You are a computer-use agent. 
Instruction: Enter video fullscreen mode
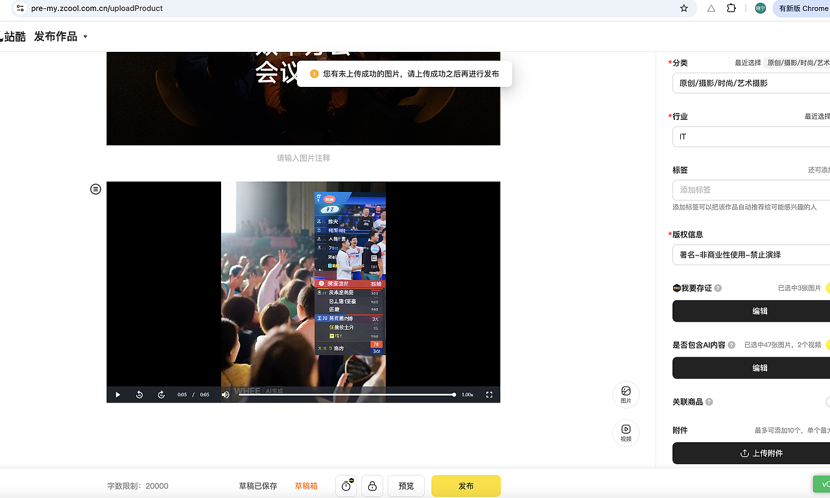(489, 394)
